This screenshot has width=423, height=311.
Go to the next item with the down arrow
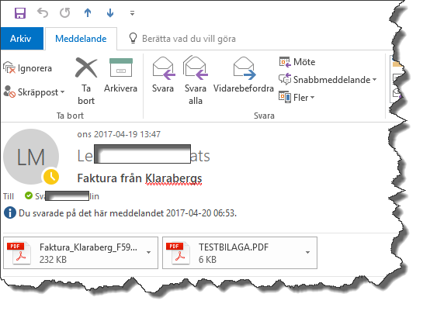[x=110, y=12]
